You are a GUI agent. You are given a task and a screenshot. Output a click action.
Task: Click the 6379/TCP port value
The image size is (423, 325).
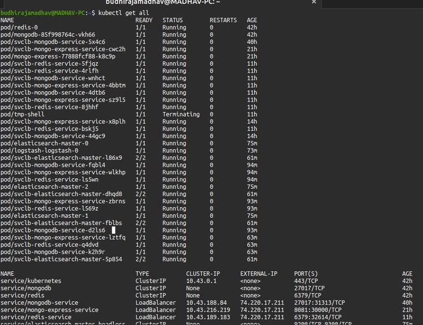(307, 296)
